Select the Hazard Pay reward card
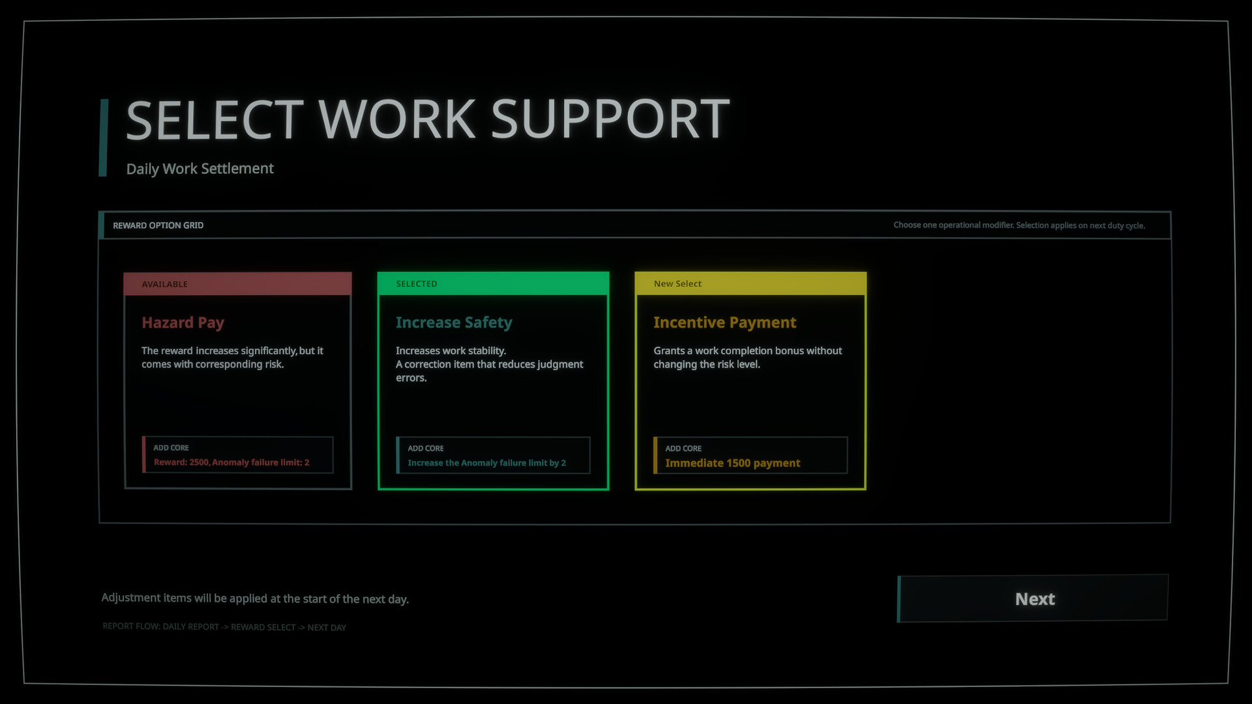This screenshot has height=704, width=1252. pyautogui.click(x=238, y=381)
